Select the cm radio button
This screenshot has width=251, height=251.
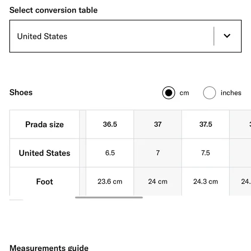[168, 93]
